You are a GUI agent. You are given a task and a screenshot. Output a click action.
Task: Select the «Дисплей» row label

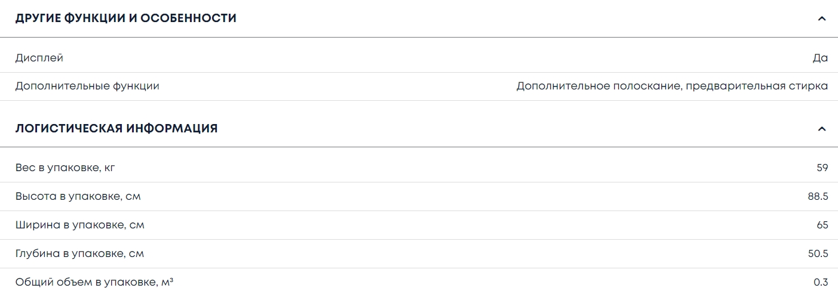point(39,58)
